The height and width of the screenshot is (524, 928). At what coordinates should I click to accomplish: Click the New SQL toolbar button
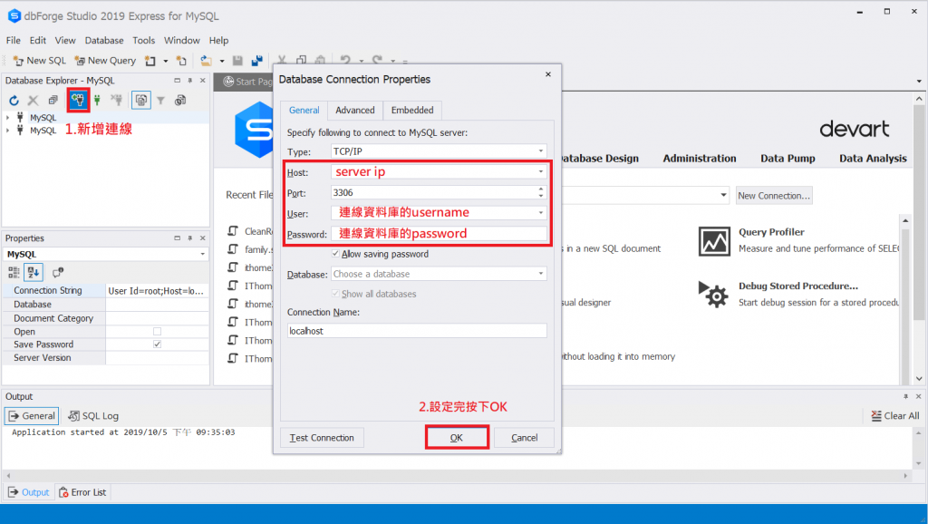pyautogui.click(x=40, y=61)
